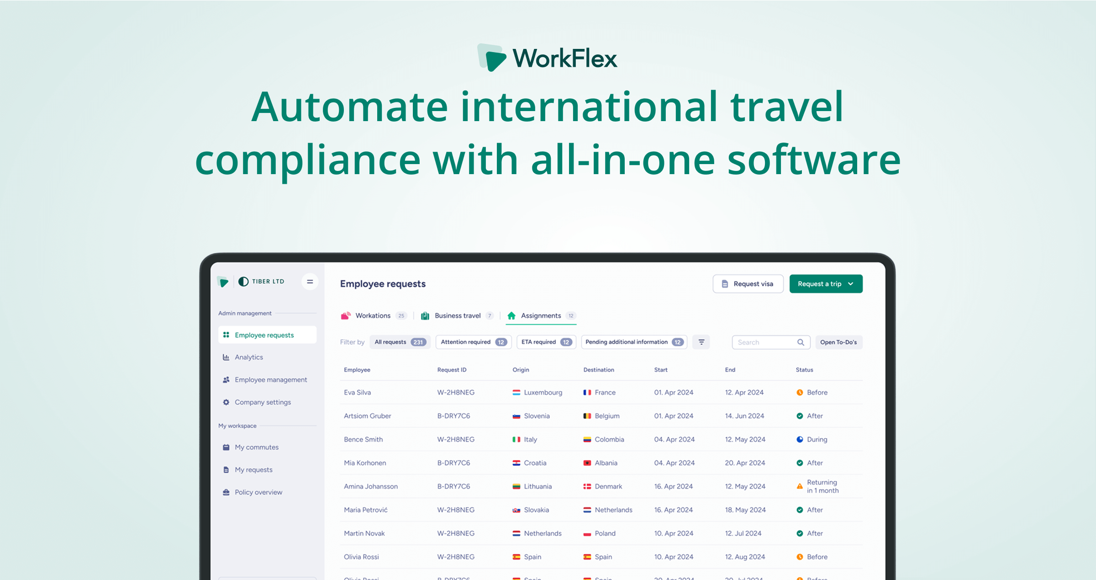Switch to the Workations tab

tap(373, 316)
